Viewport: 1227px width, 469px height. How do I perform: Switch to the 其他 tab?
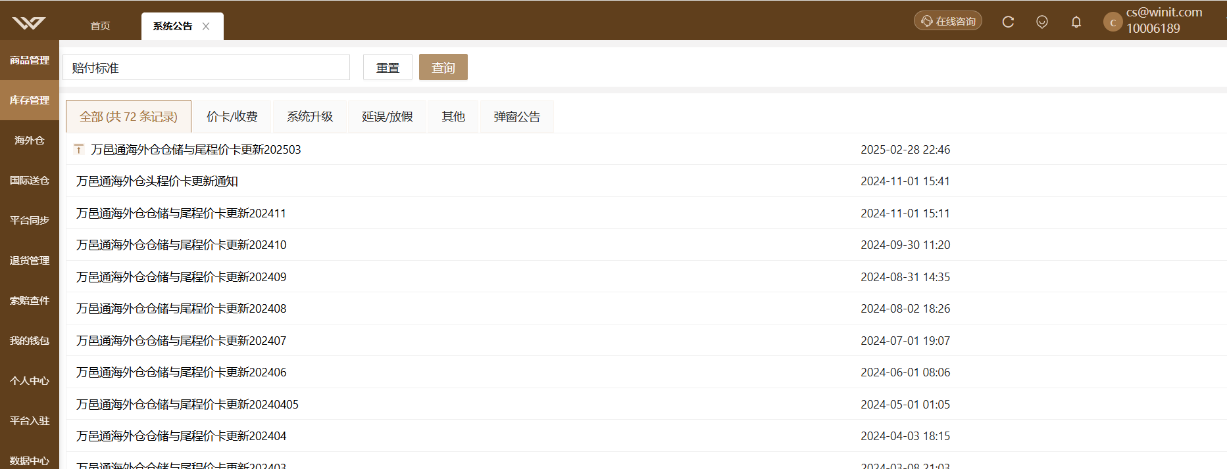pyautogui.click(x=453, y=116)
